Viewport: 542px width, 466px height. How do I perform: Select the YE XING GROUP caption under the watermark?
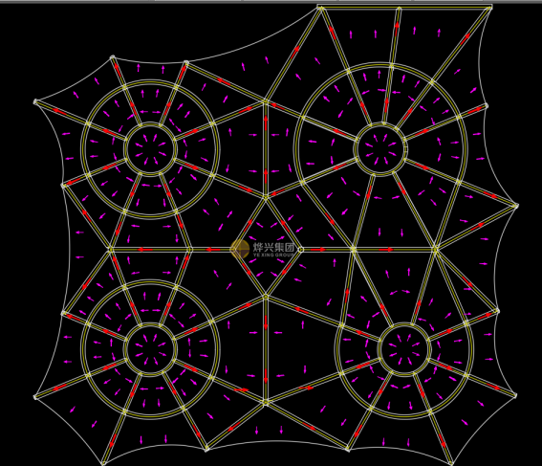point(273,255)
